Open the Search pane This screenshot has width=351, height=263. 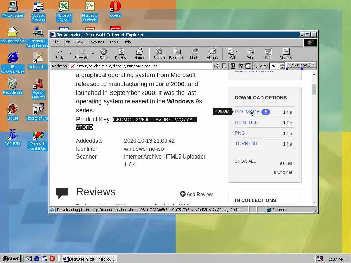[159, 54]
